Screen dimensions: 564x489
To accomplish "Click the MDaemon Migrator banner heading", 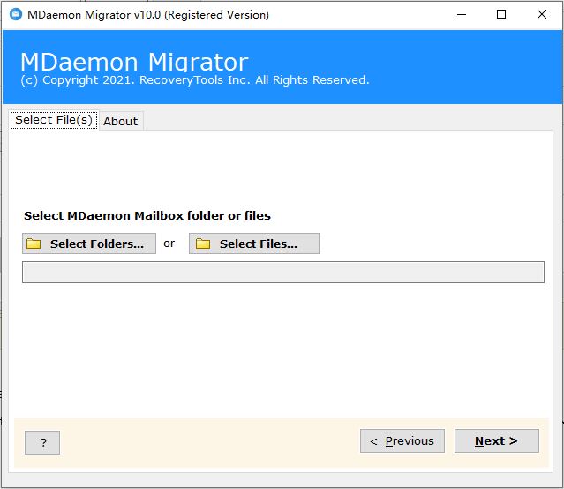I will 134,62.
